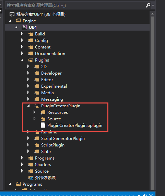Expand the Resources folder
This screenshot has width=165, height=196.
(x=35, y=112)
